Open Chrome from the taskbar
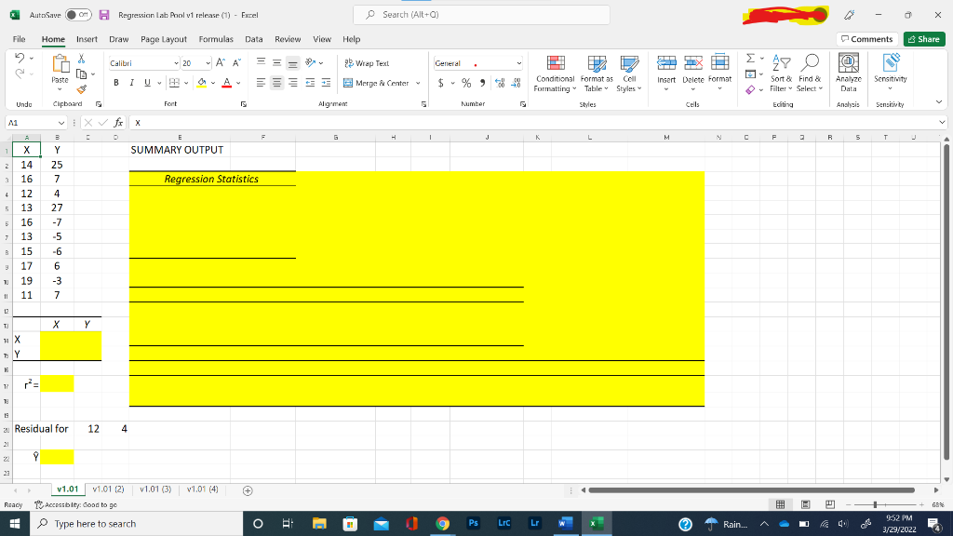 (x=442, y=523)
